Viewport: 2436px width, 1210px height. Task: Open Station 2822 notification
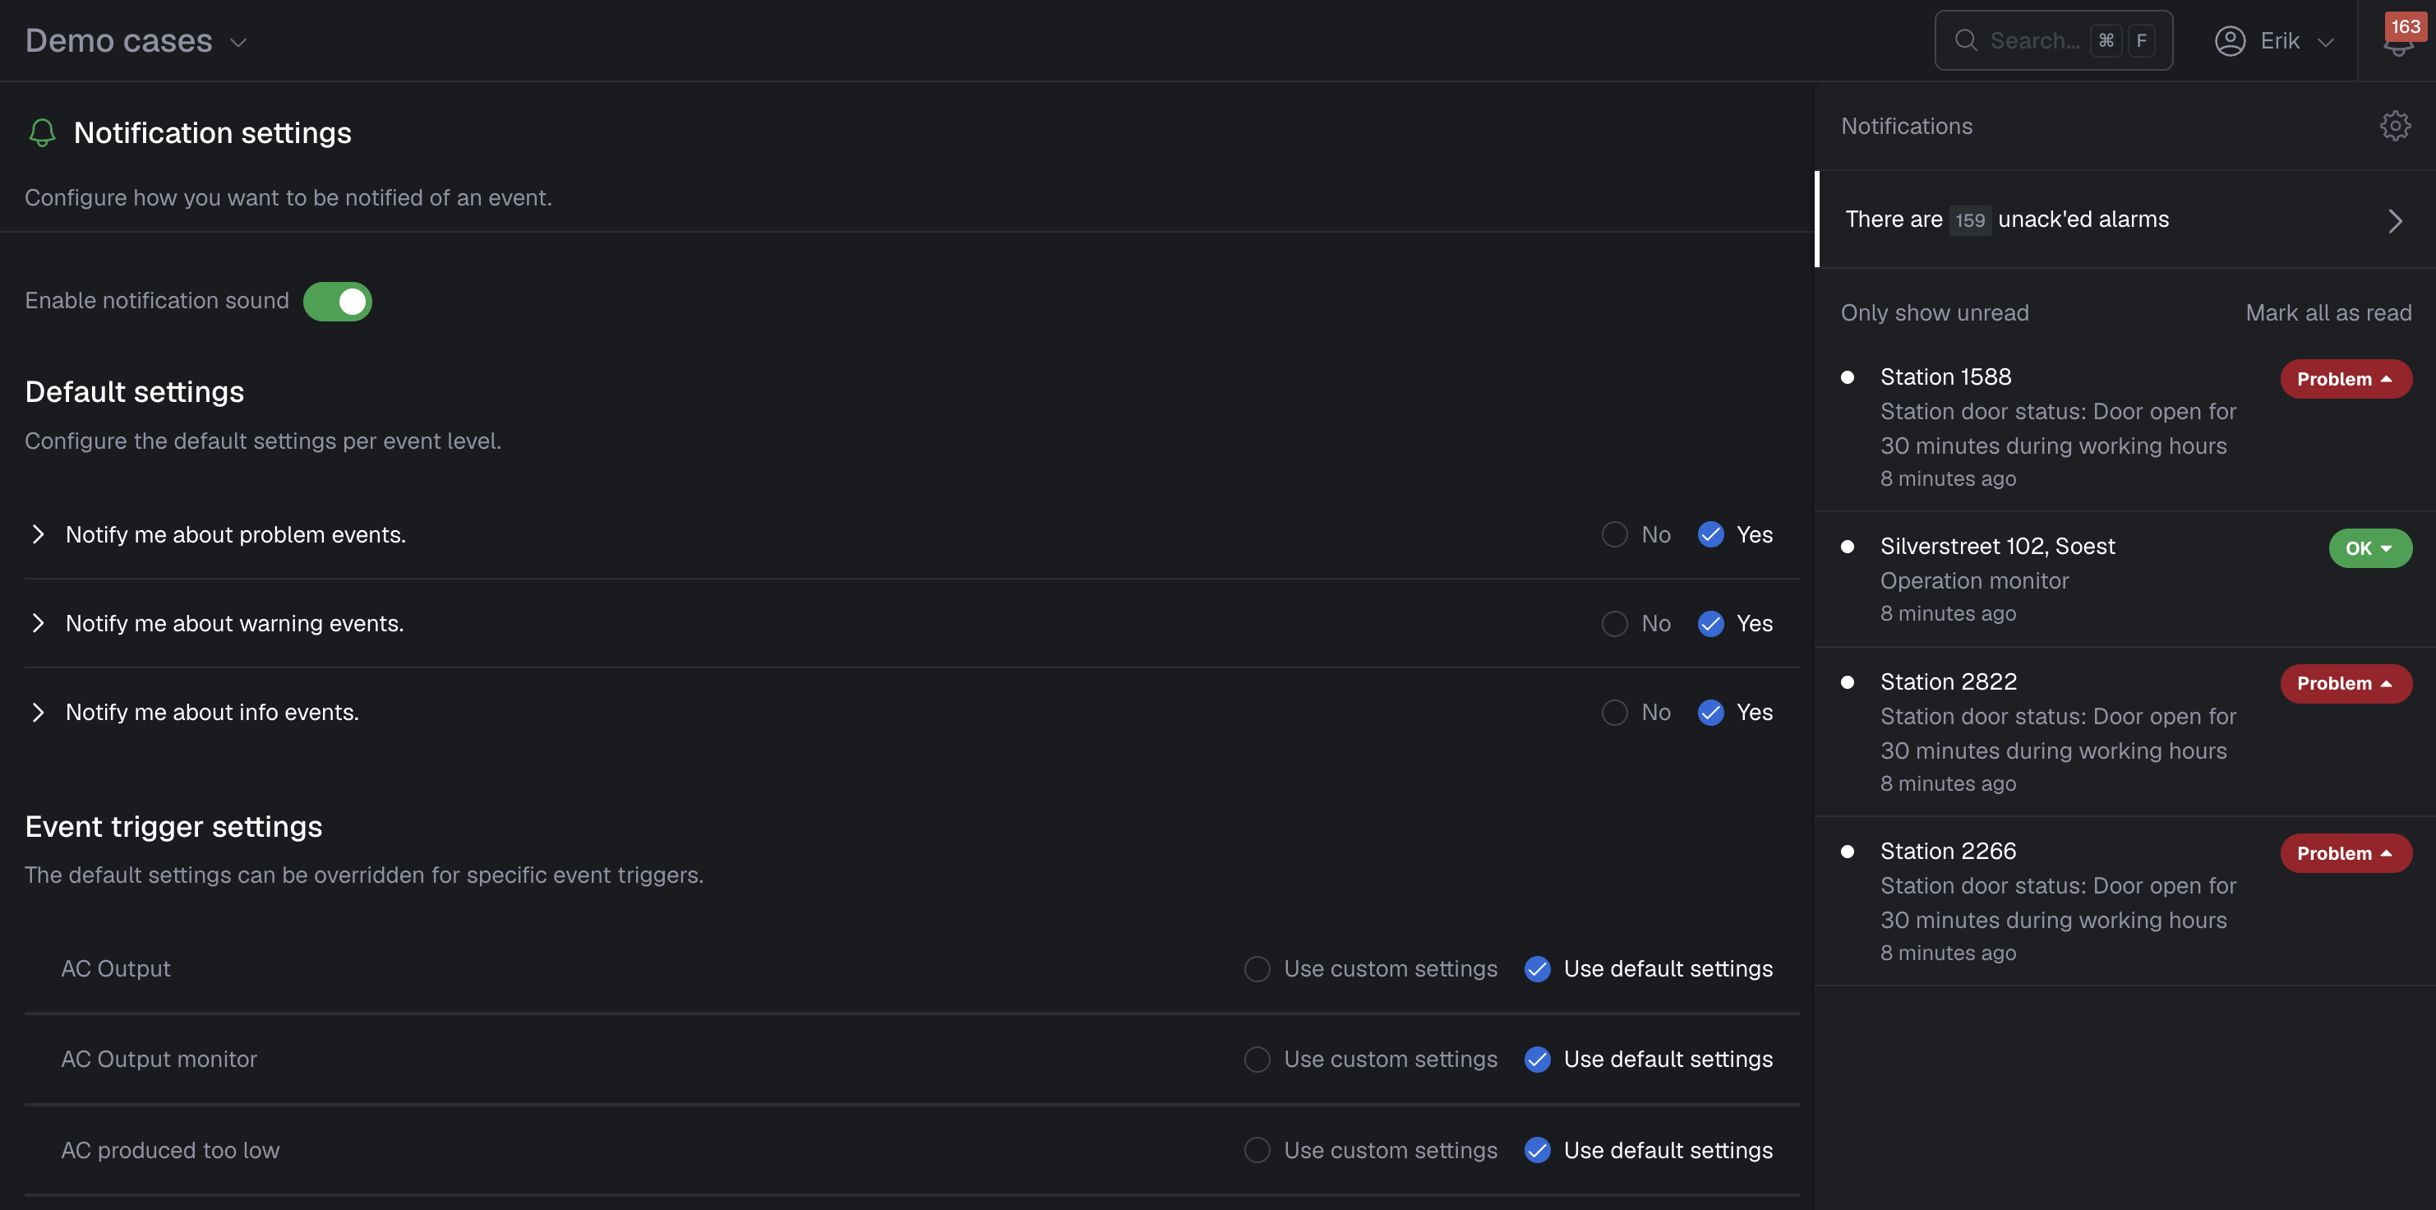[x=2125, y=732]
